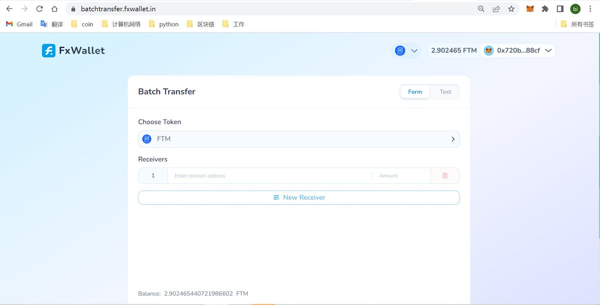The width and height of the screenshot is (600, 305).
Task: Open Chrome's three-dot menu
Action: tap(590, 9)
